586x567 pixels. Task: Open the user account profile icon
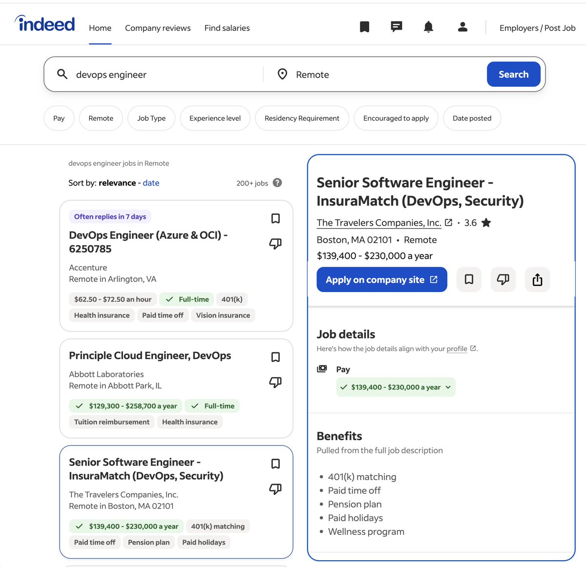pos(462,27)
